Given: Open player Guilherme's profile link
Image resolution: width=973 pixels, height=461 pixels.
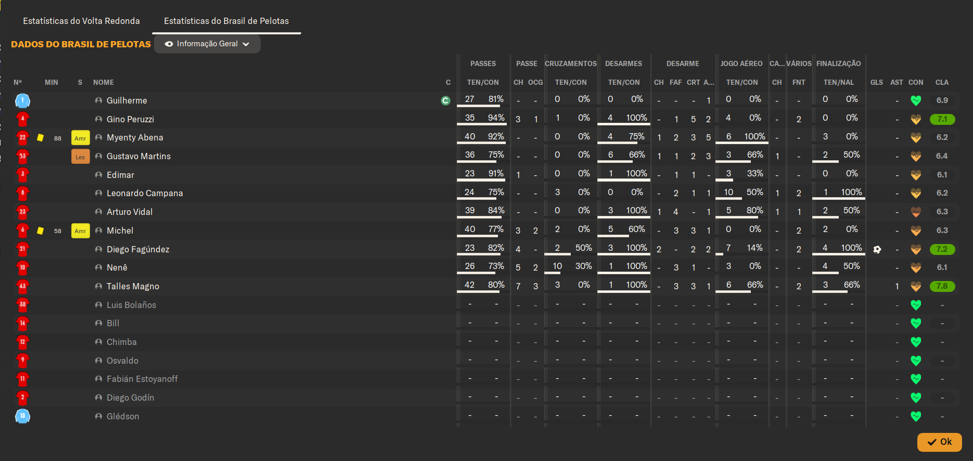Looking at the screenshot, I should pos(127,100).
